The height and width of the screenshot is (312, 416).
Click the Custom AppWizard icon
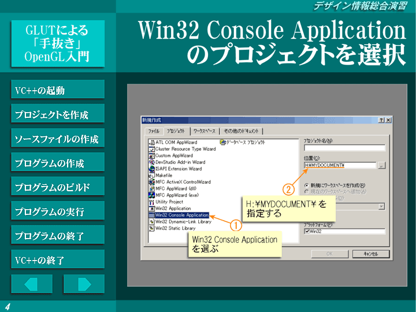coord(152,156)
